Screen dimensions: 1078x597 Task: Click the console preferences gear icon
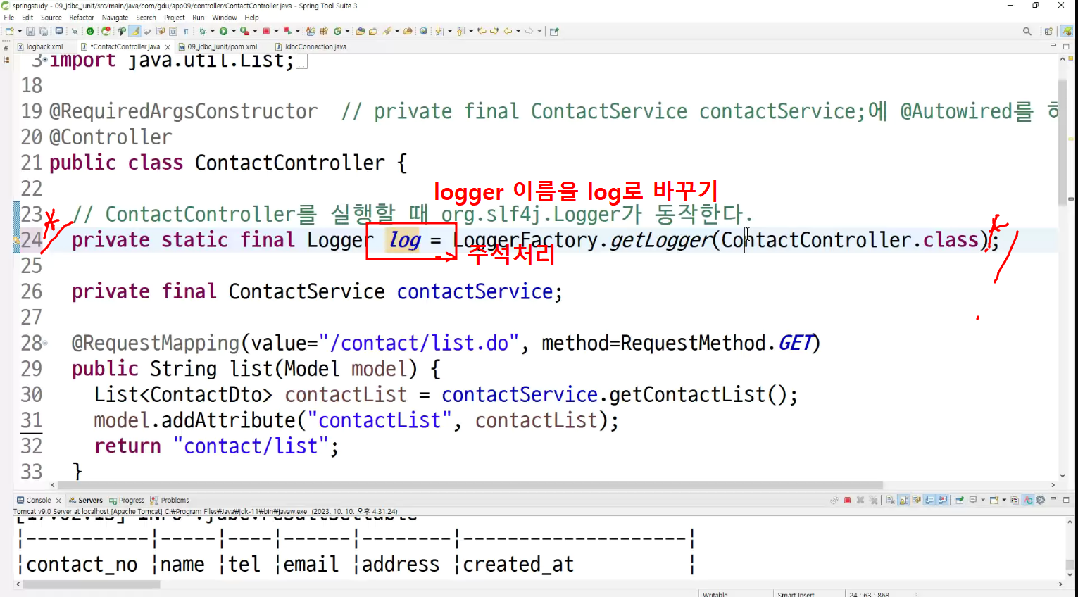1040,500
